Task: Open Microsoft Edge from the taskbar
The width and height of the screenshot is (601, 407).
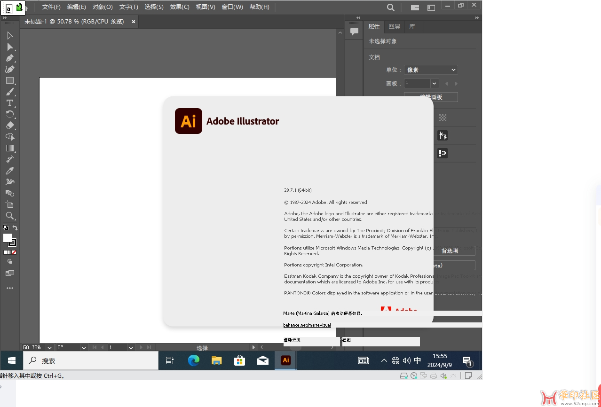Action: click(x=193, y=360)
